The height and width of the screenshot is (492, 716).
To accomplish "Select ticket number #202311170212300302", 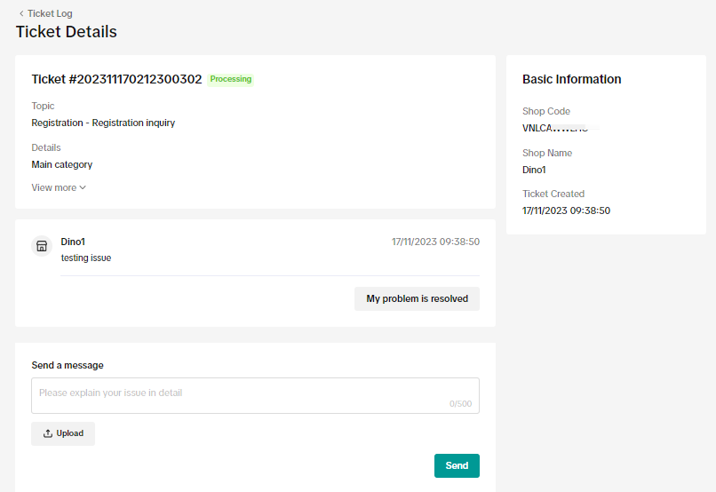I will click(116, 79).
